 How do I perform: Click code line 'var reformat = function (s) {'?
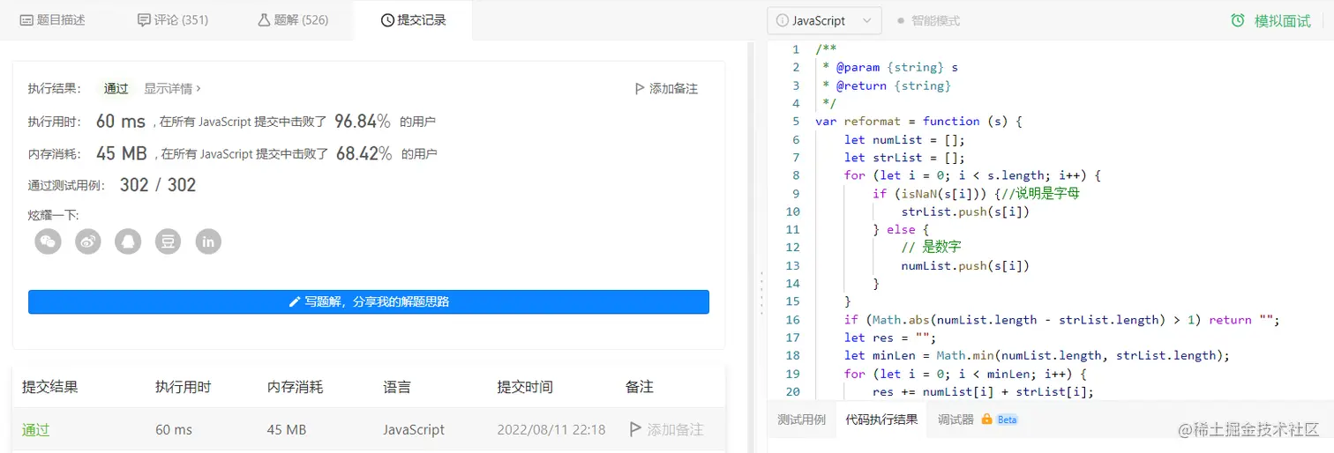coord(918,121)
